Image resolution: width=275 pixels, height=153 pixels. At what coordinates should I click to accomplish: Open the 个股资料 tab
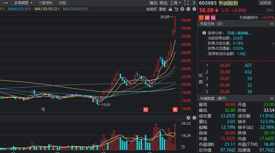click(x=45, y=3)
